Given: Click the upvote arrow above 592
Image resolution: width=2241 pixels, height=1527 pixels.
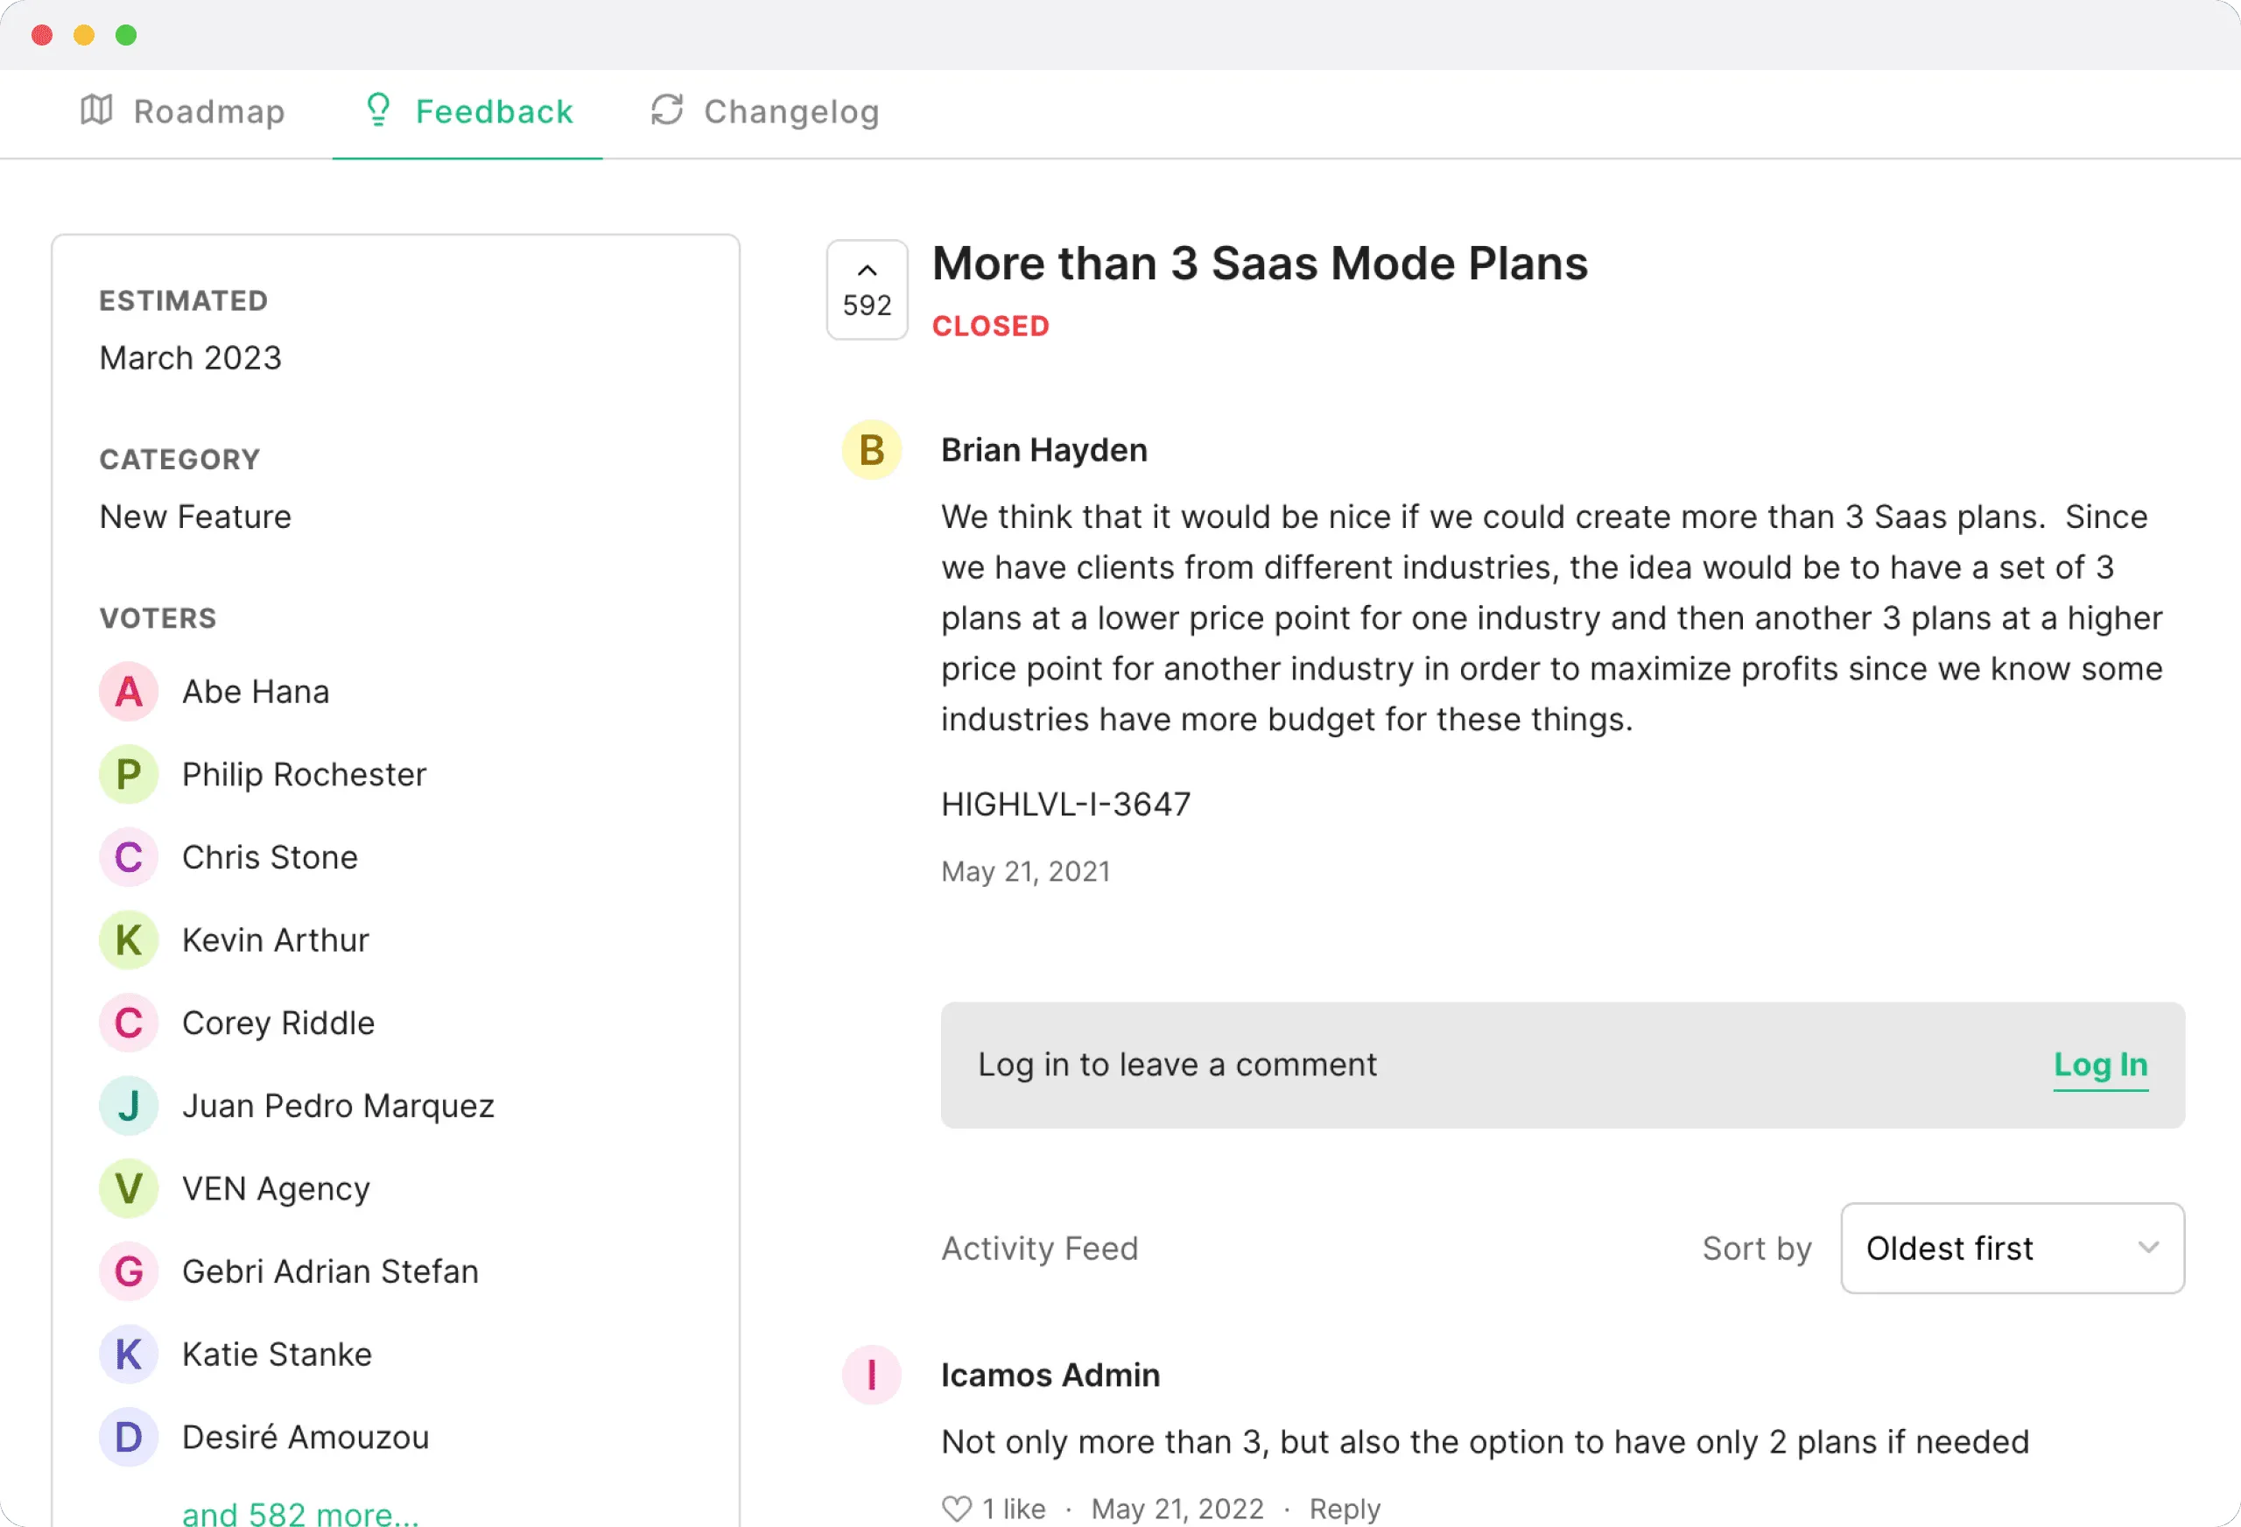Looking at the screenshot, I should (x=867, y=271).
